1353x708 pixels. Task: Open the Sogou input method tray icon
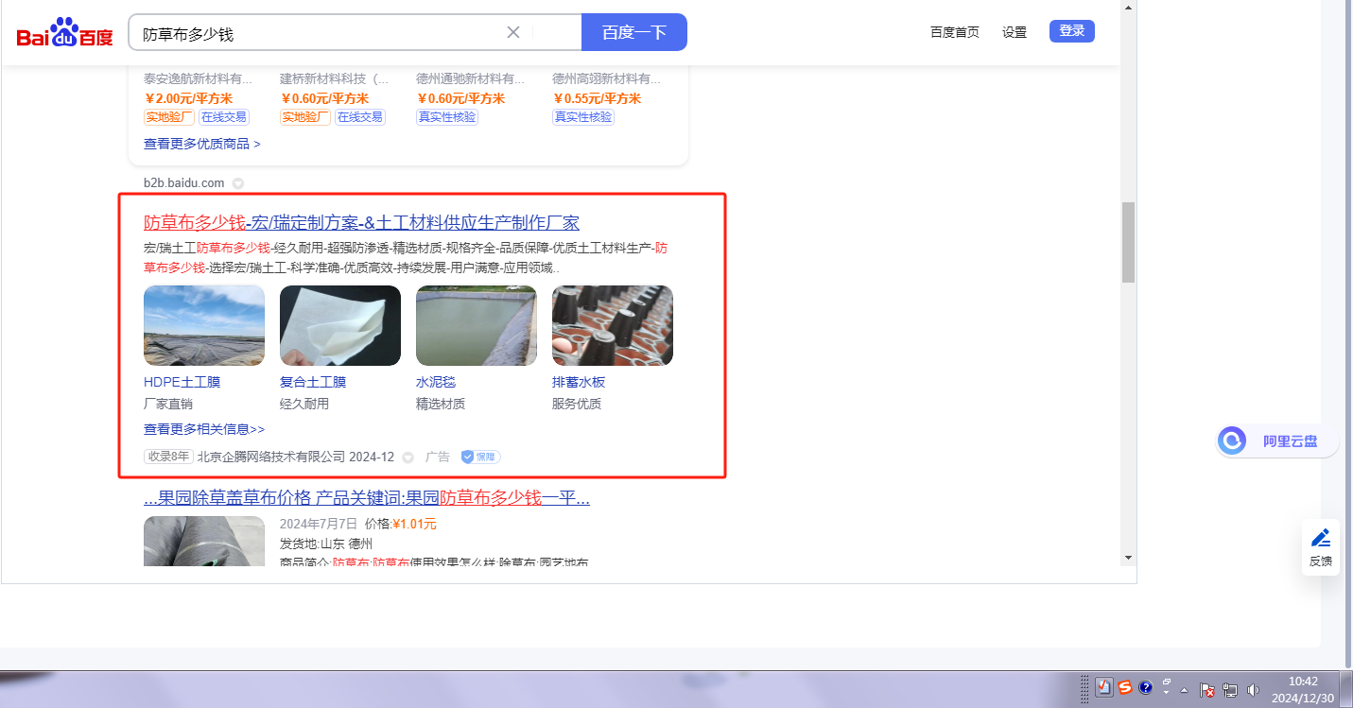point(1125,688)
